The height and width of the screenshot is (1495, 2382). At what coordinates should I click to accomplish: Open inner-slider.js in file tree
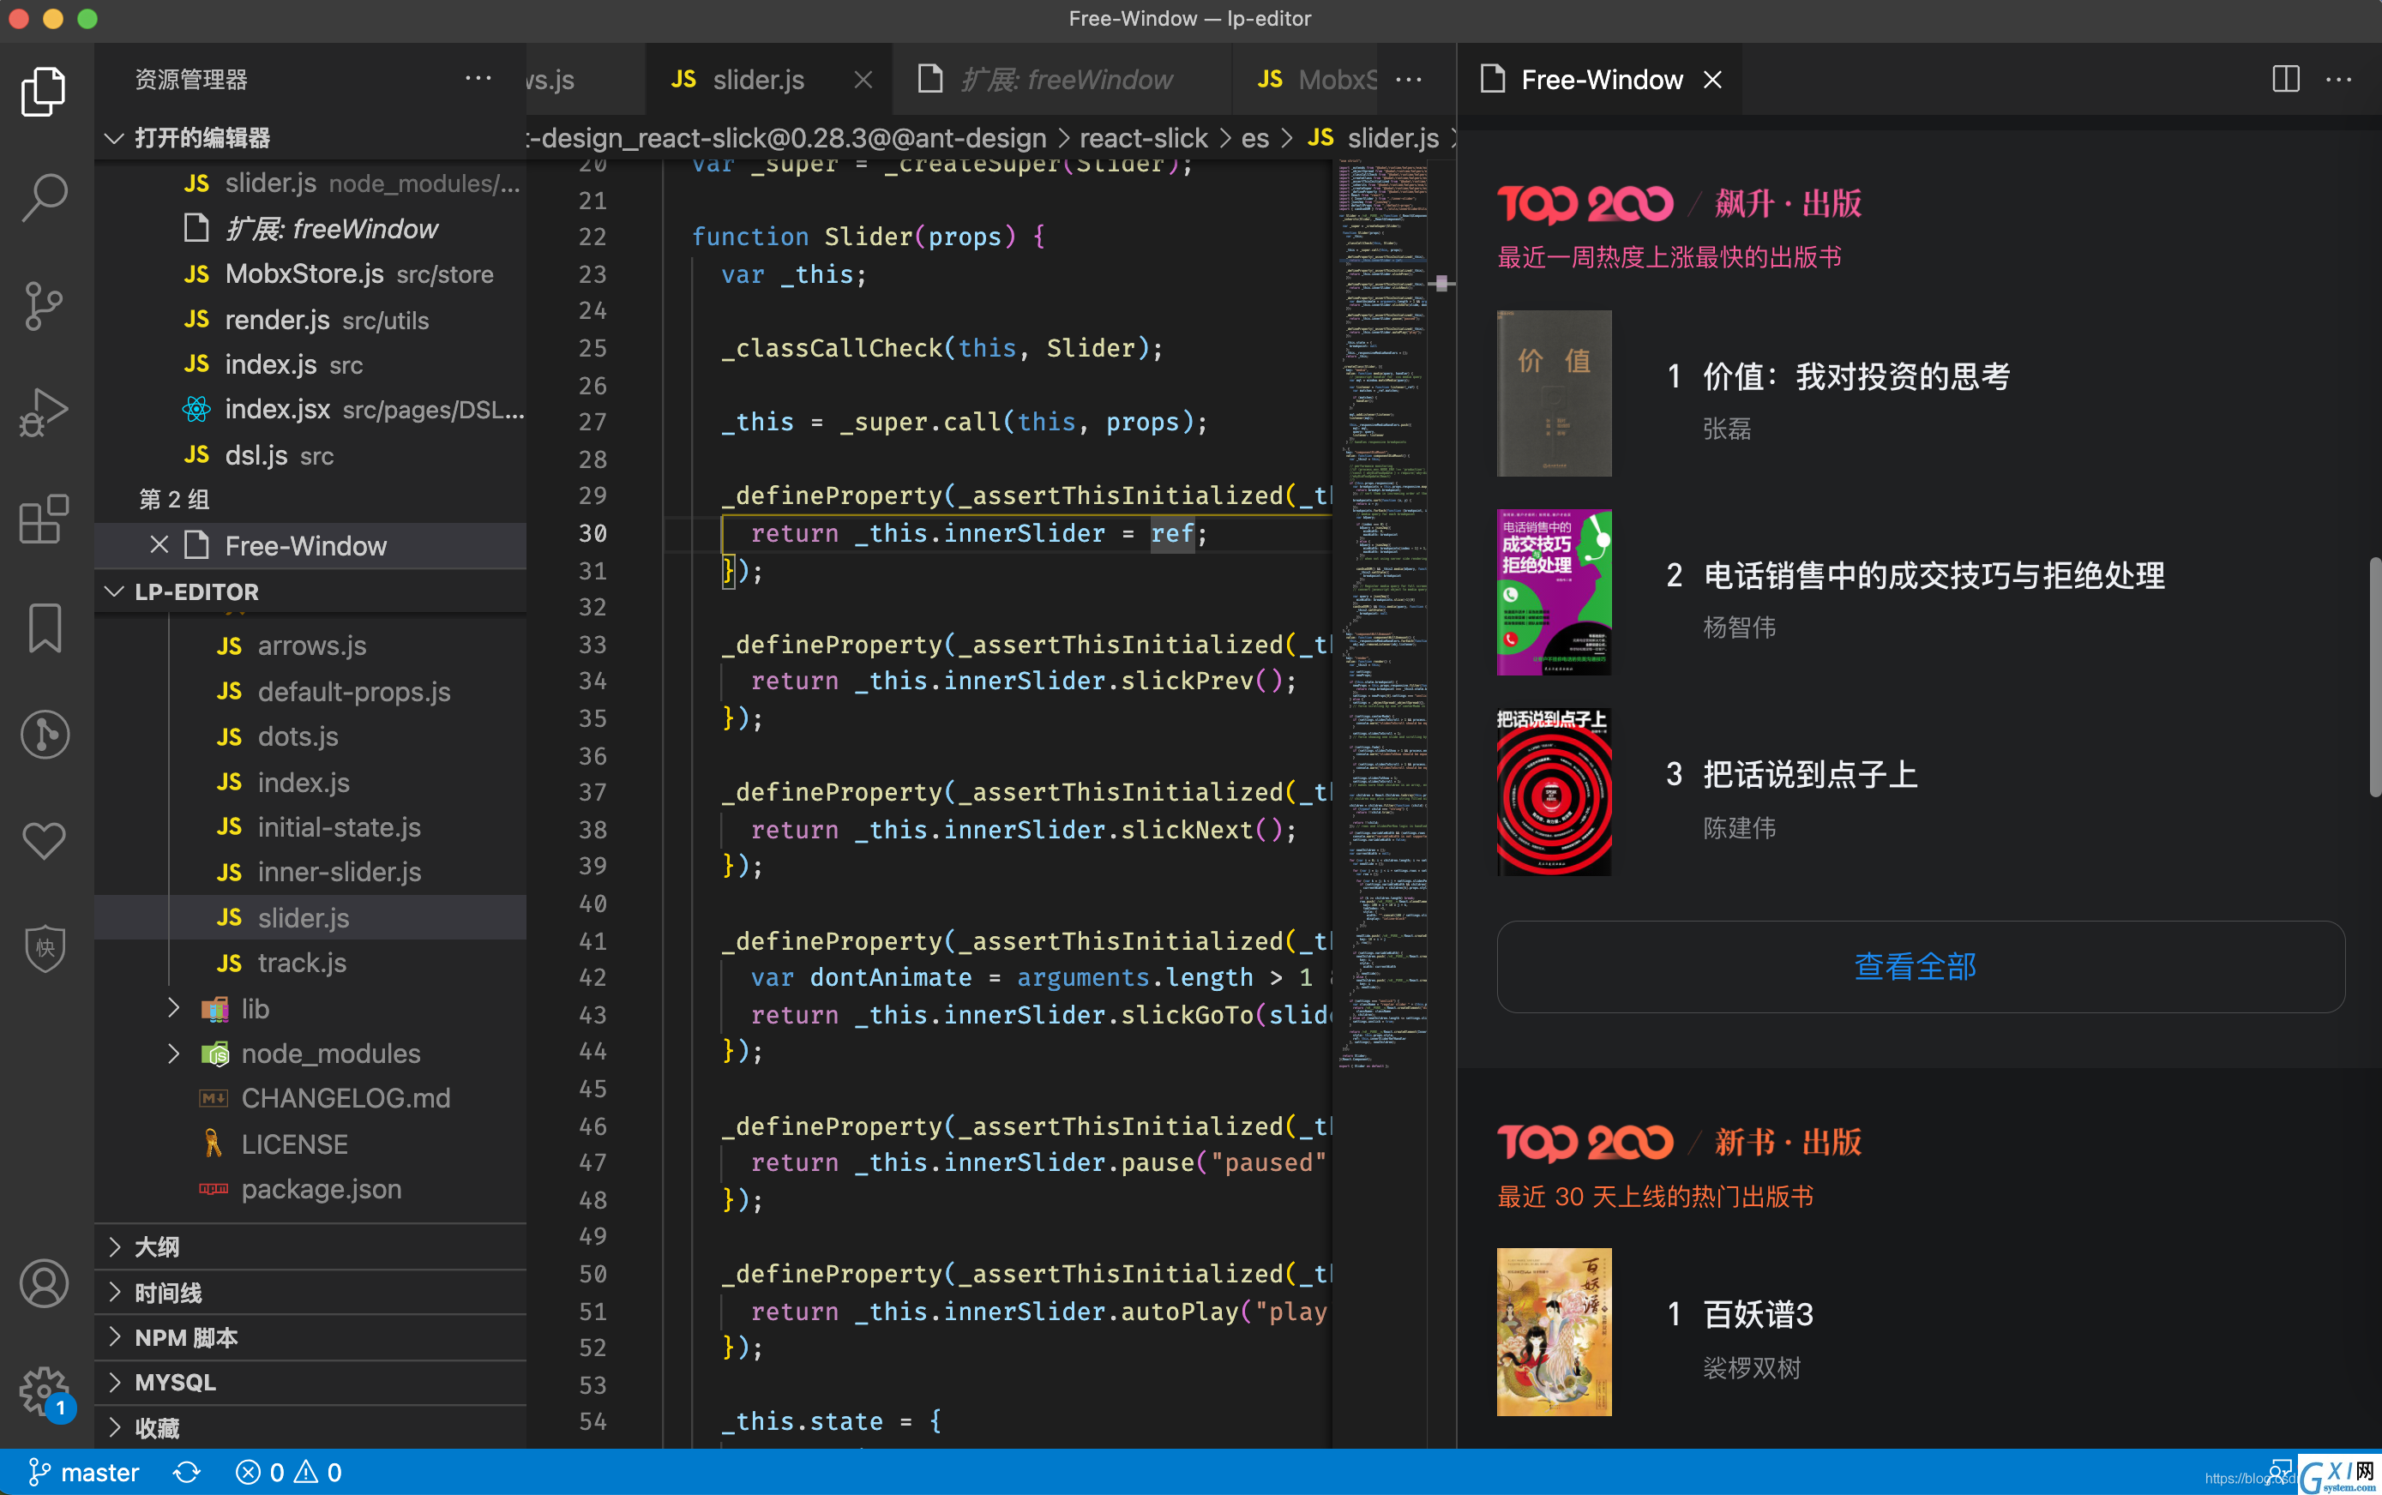click(310, 872)
